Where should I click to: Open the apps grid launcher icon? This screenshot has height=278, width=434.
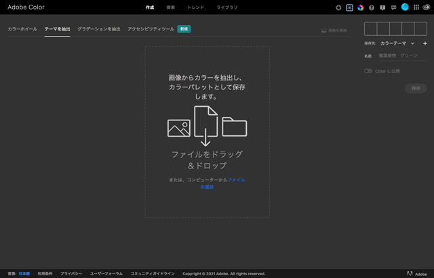tap(416, 7)
